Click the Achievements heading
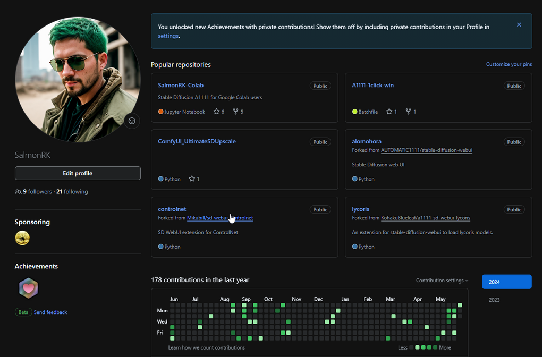Screen dimensions: 542x357 coord(36,266)
